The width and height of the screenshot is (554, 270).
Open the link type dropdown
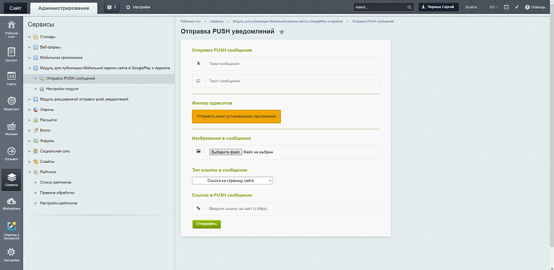tap(233, 181)
